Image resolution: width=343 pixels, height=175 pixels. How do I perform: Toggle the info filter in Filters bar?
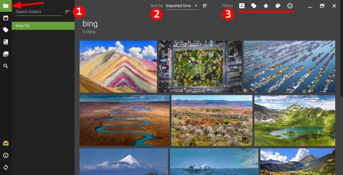[290, 6]
